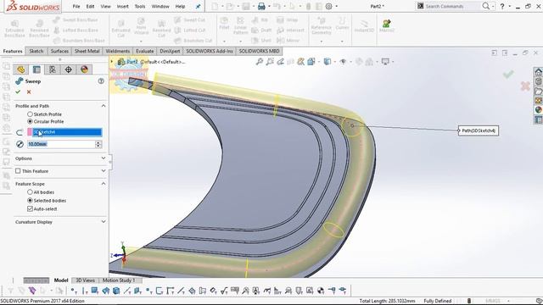Open the DisplayManager color sphere tab

84,69
